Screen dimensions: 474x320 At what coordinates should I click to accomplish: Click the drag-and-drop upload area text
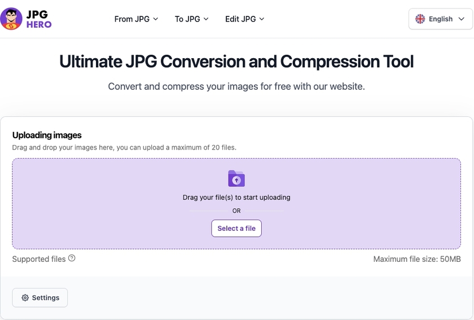236,198
